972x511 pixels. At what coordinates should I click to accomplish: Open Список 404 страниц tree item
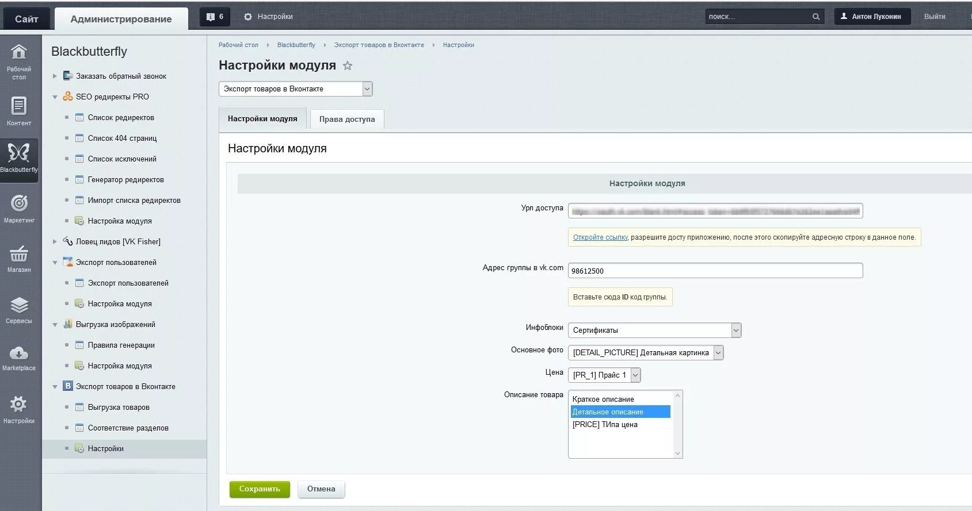[122, 138]
